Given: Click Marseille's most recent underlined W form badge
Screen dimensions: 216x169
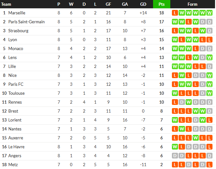Looking at the screenshot, I should pyautogui.click(x=209, y=13).
